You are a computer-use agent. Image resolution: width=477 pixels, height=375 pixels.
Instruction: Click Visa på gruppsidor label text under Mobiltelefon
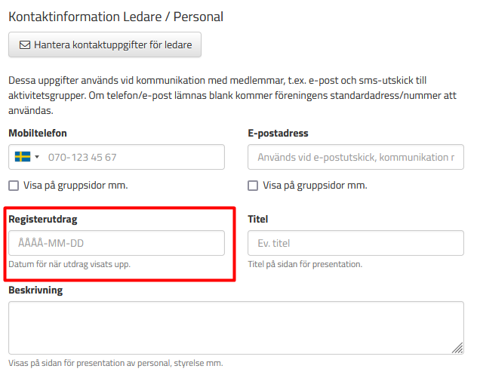pos(75,185)
